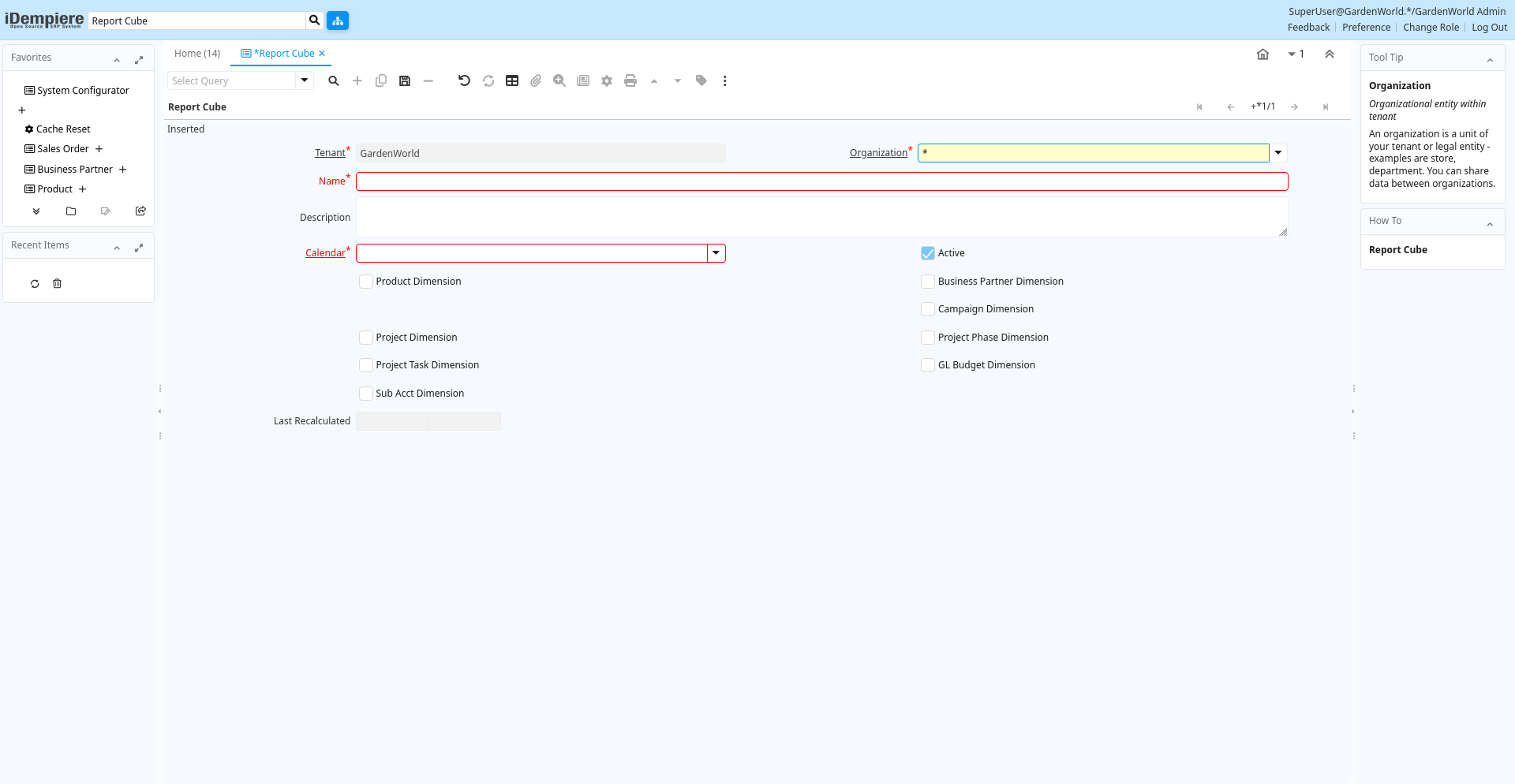Click the Menu tree icon beside search

338,21
